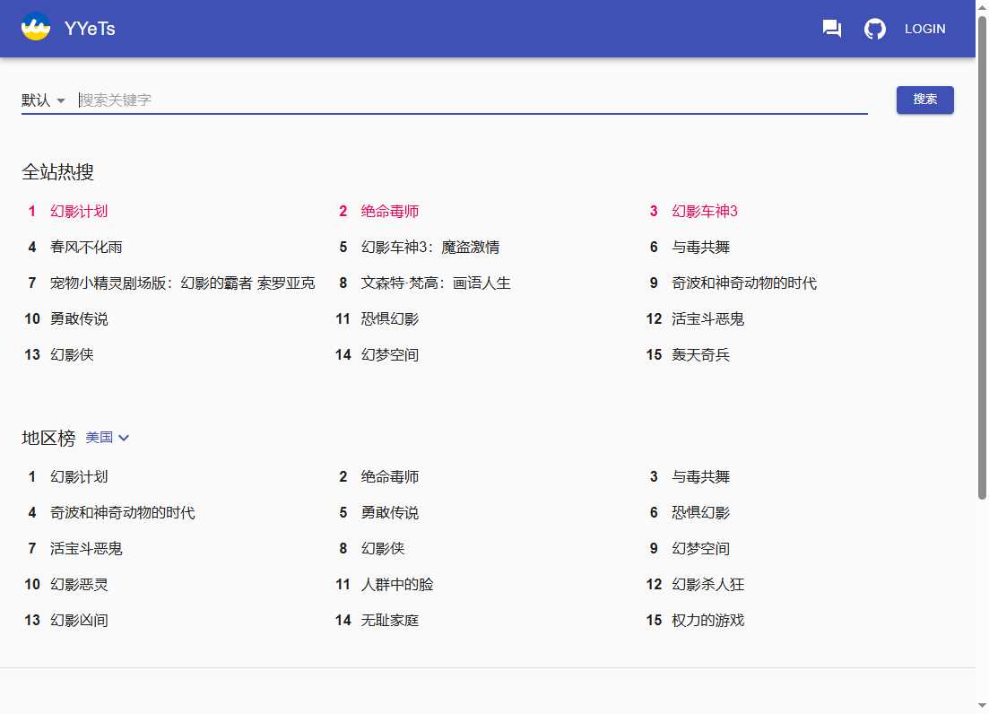
Task: Click the 搜索 button
Action: (x=924, y=100)
